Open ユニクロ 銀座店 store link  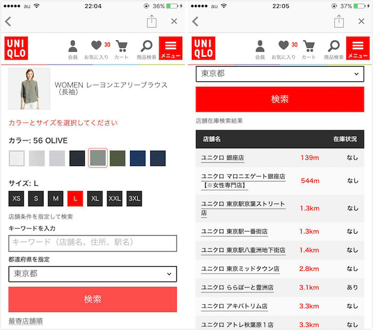pyautogui.click(x=223, y=158)
